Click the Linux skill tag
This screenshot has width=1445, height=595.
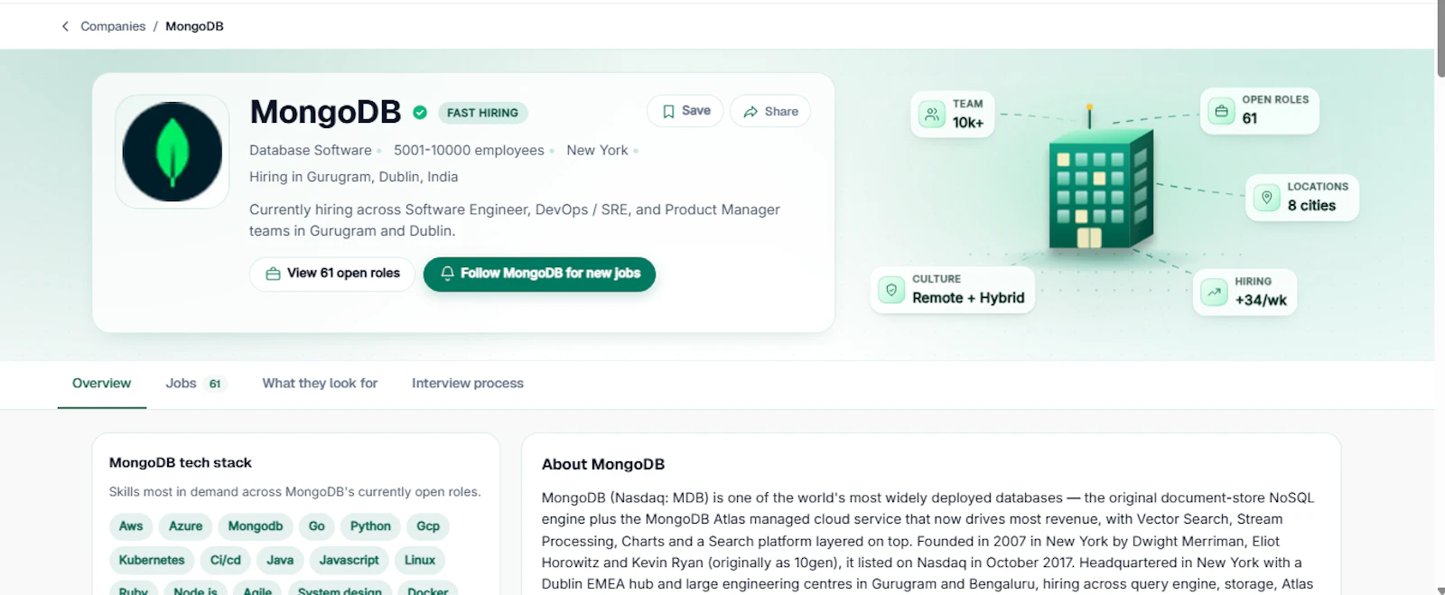[x=420, y=561]
